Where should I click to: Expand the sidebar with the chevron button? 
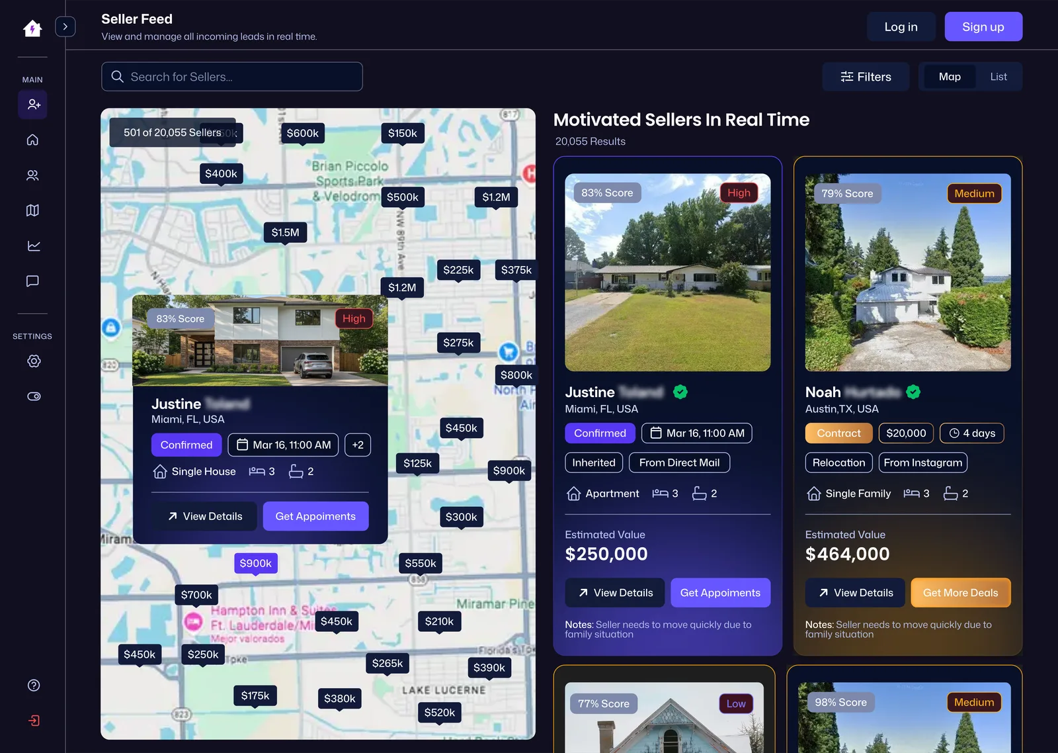pyautogui.click(x=65, y=26)
